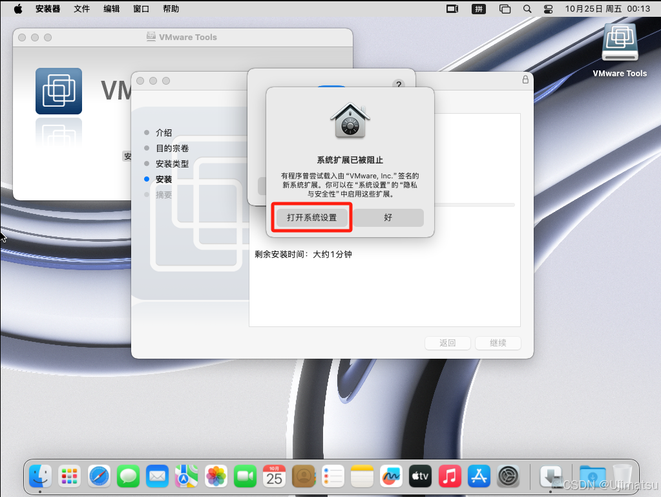Click the lock icon in the installer window
The width and height of the screenshot is (661, 497).
525,79
